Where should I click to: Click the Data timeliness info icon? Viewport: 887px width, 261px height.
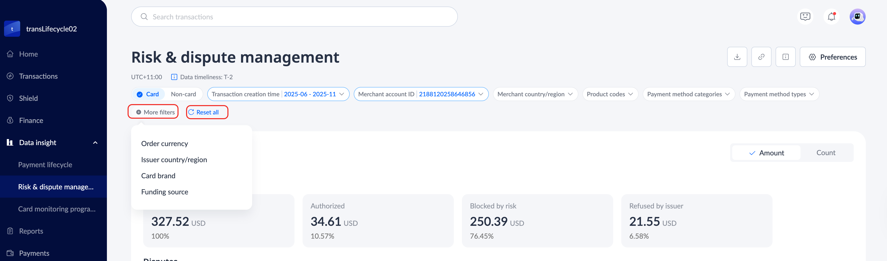click(x=174, y=77)
